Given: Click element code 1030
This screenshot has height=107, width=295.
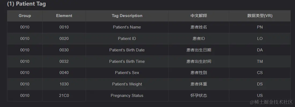Looking at the screenshot, I should (64, 84).
